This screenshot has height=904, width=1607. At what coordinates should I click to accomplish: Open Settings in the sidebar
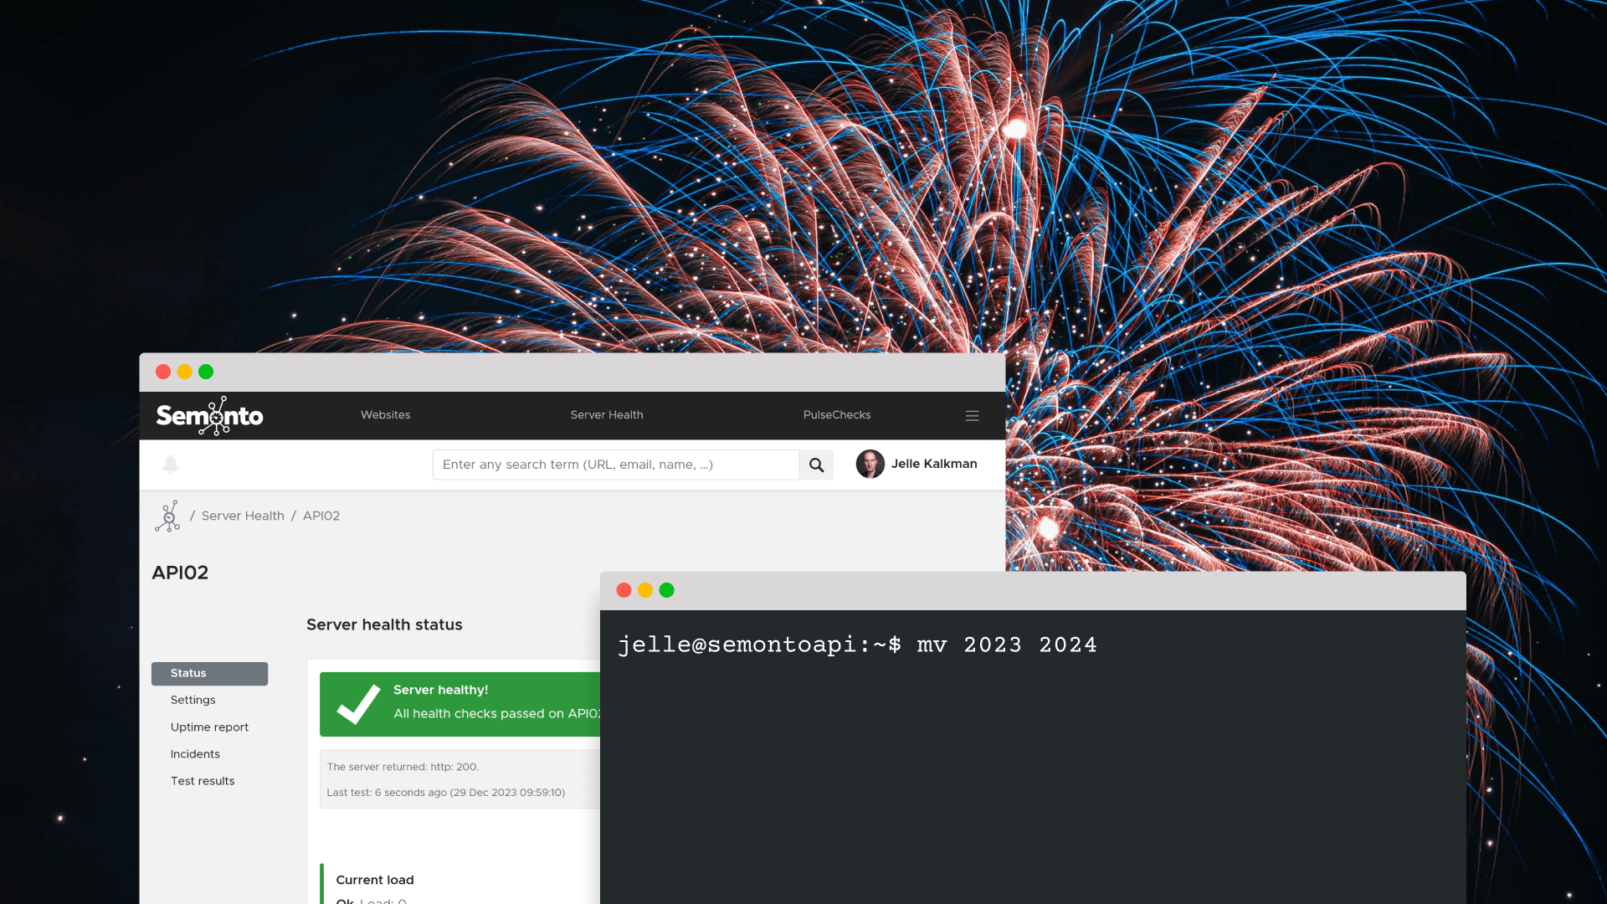[x=193, y=701]
